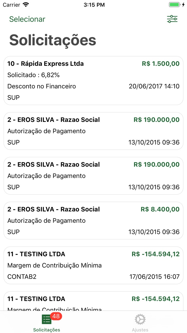187x333 pixels.
Task: Open the TESTING LTDA CONTAB2 request
Action: (x=93, y=265)
